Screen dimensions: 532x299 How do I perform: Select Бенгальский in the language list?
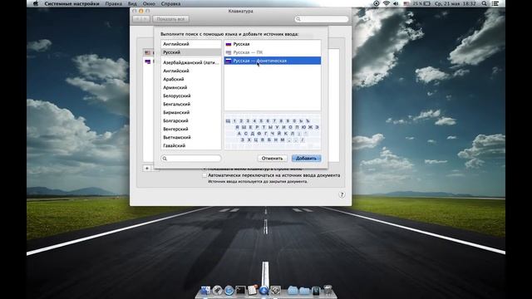tap(191, 104)
